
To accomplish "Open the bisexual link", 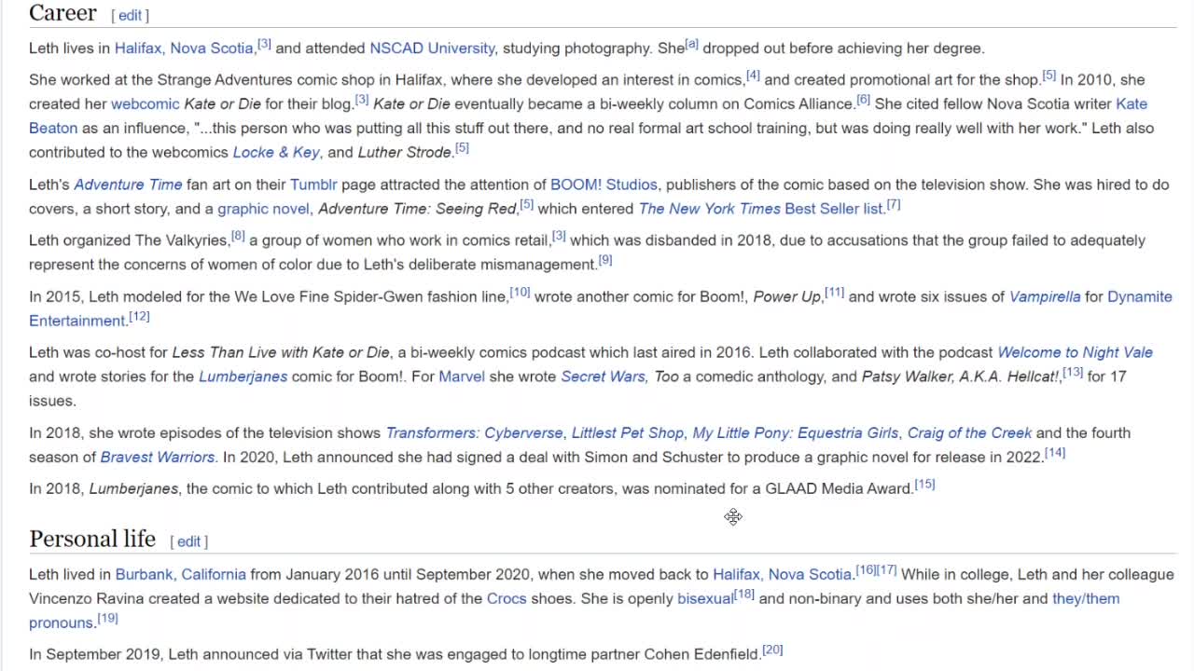I will pyautogui.click(x=705, y=598).
